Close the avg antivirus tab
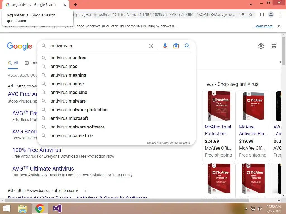 click(x=65, y=5)
